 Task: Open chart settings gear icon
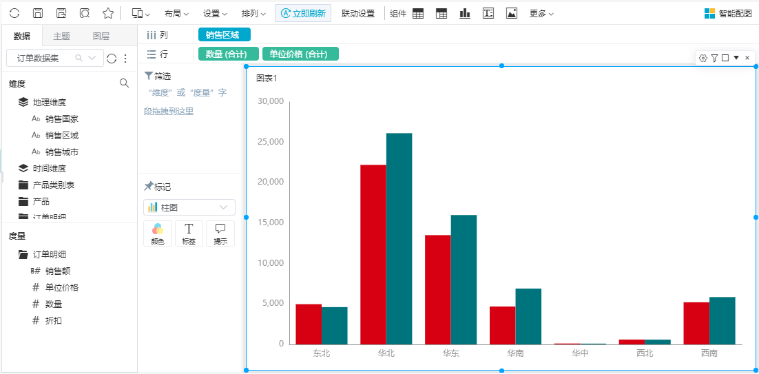pyautogui.click(x=703, y=58)
